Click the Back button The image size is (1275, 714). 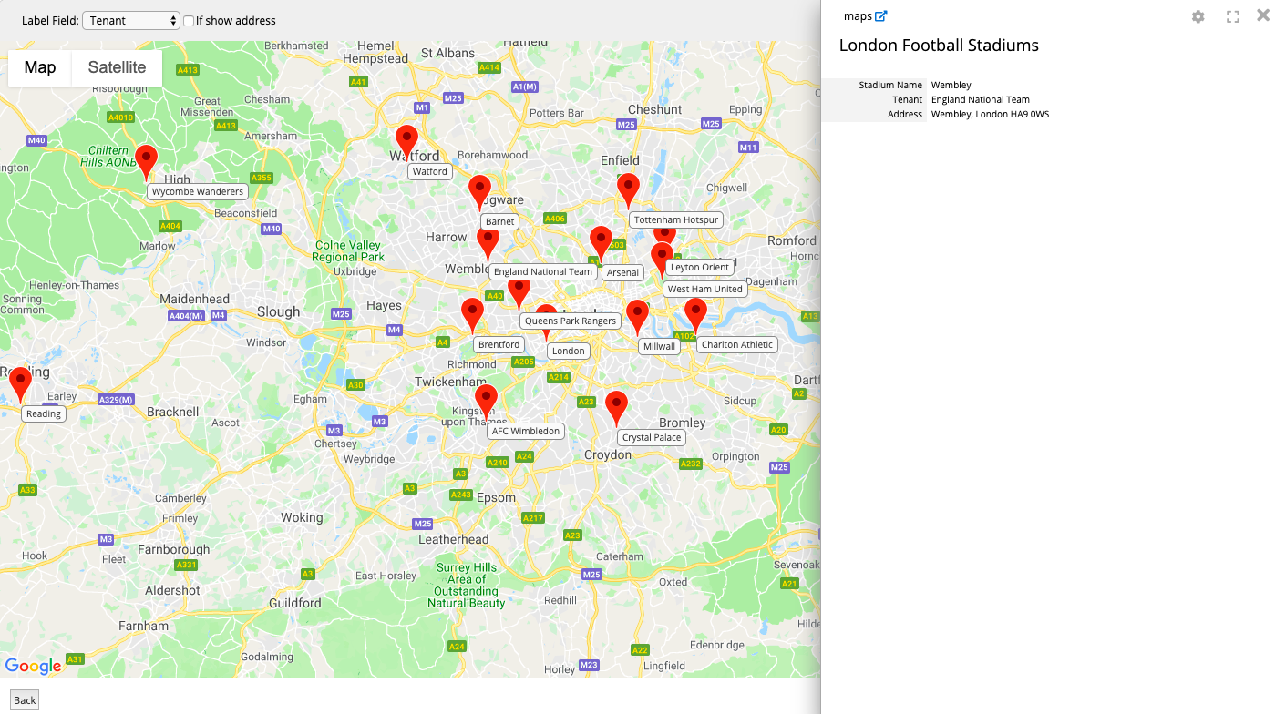tap(25, 700)
